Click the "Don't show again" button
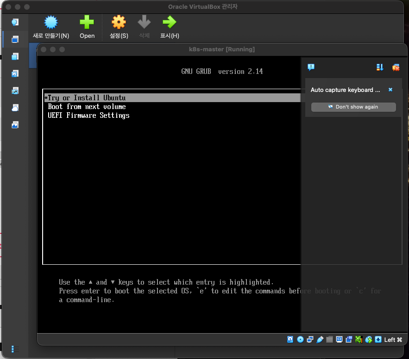Screen dimensions: 409x359 coord(353,107)
